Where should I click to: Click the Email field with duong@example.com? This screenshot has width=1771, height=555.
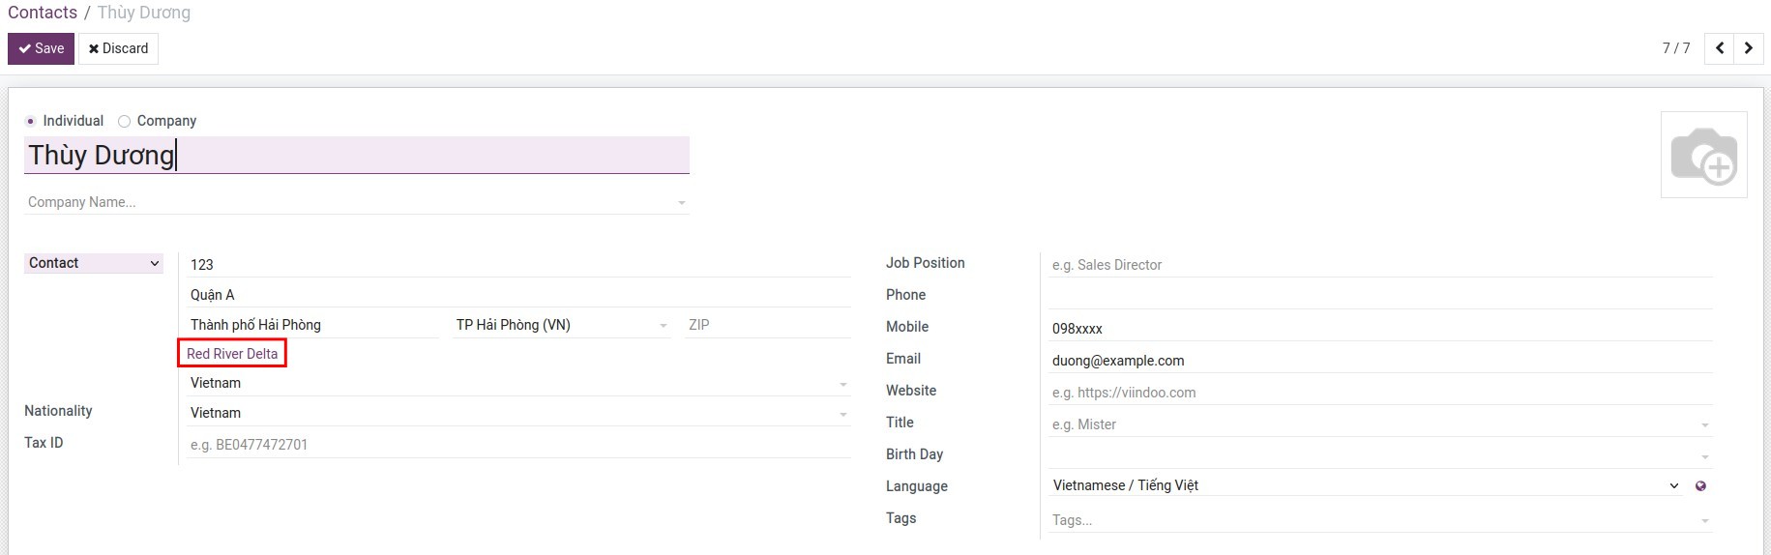coord(1378,361)
